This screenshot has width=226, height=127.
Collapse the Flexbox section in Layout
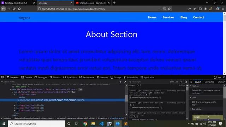[x=190, y=86]
